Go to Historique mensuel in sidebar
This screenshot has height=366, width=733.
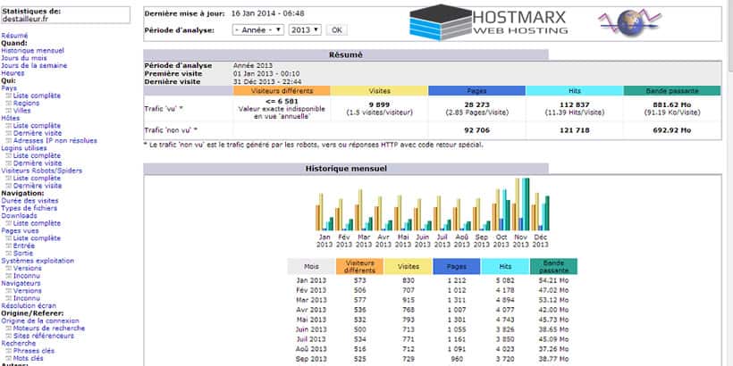pyautogui.click(x=33, y=51)
